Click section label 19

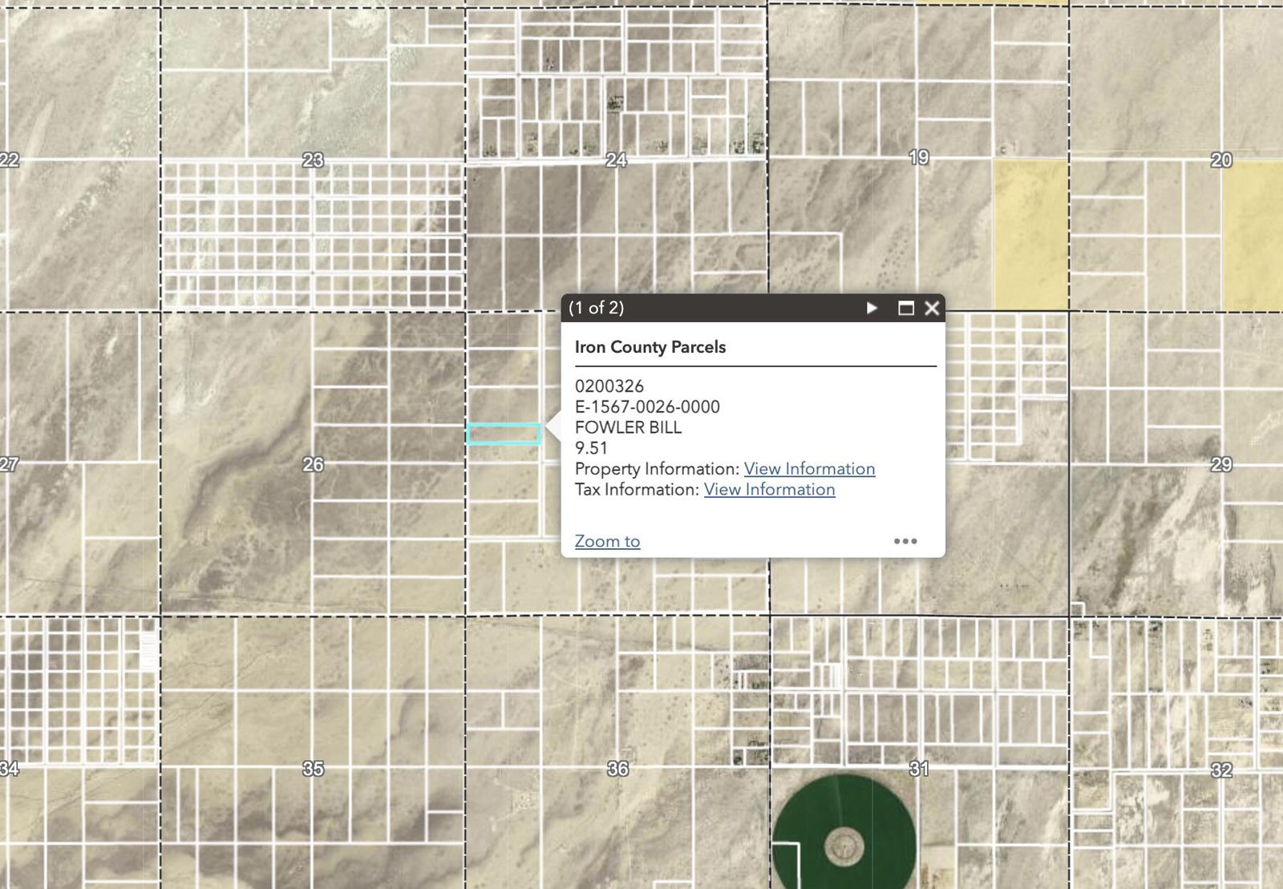pyautogui.click(x=919, y=158)
